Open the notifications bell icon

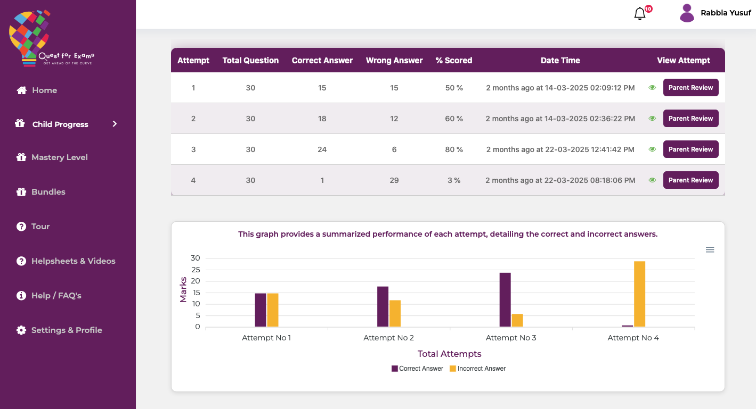point(640,14)
